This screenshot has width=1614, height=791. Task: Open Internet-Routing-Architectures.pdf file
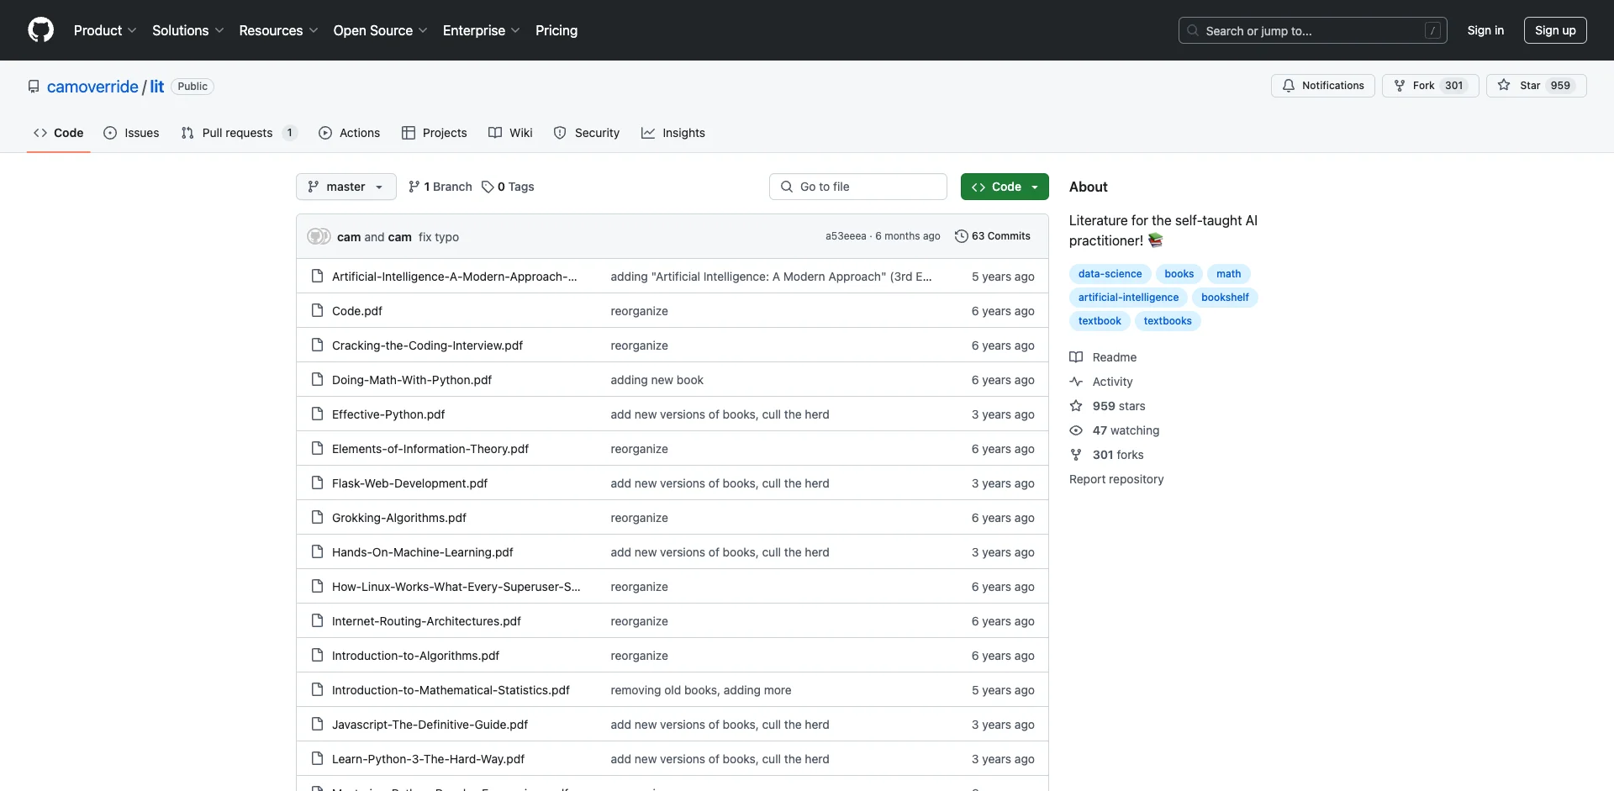coord(426,621)
